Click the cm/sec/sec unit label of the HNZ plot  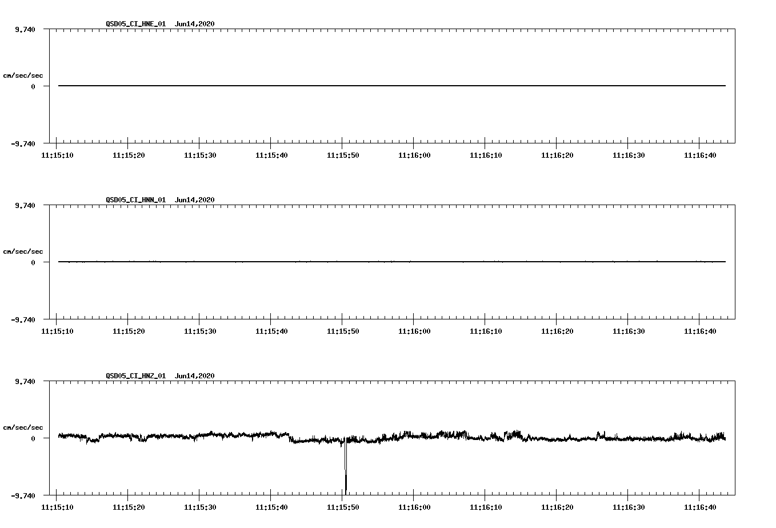coord(23,427)
